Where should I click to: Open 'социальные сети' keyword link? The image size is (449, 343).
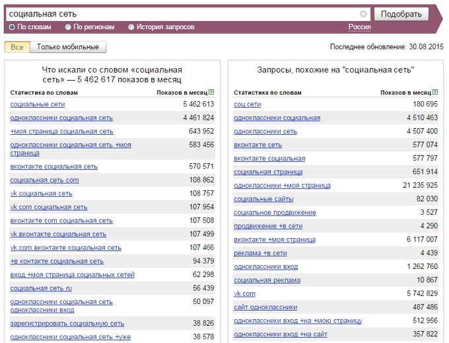click(38, 104)
